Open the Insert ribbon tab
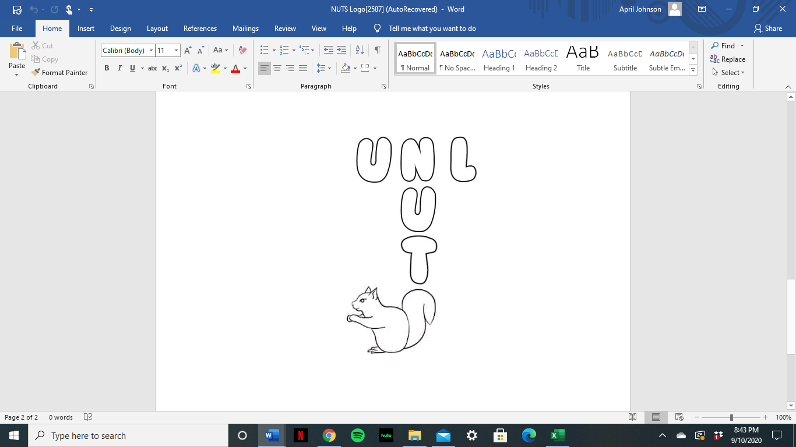Image resolution: width=796 pixels, height=447 pixels. click(x=86, y=29)
